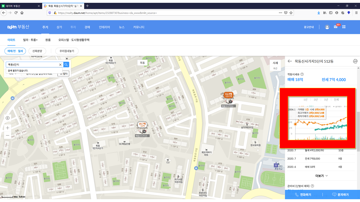Open the 주거 top menu
This screenshot has width=360, height=202.
pyautogui.click(x=45, y=27)
